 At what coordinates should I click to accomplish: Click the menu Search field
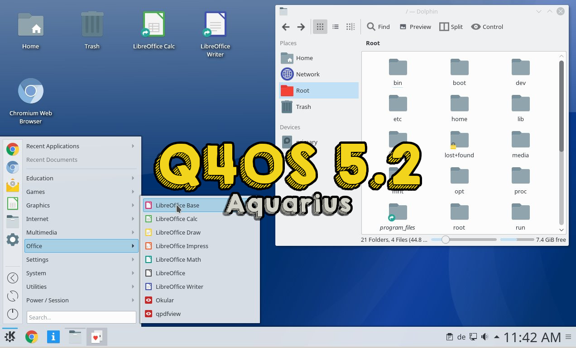(x=82, y=317)
